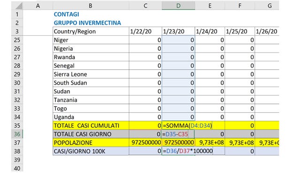The image size is (301, 184).
Task: Select the highlighted column D header
Action: (x=178, y=6)
